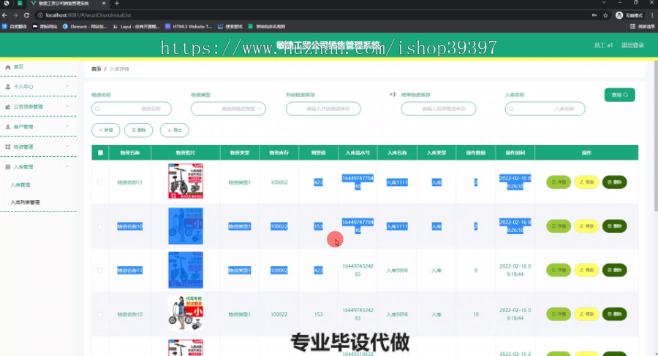Image resolution: width=658 pixels, height=356 pixels.
Task: Click the 首页 home icon in sidebar
Action: 7,67
